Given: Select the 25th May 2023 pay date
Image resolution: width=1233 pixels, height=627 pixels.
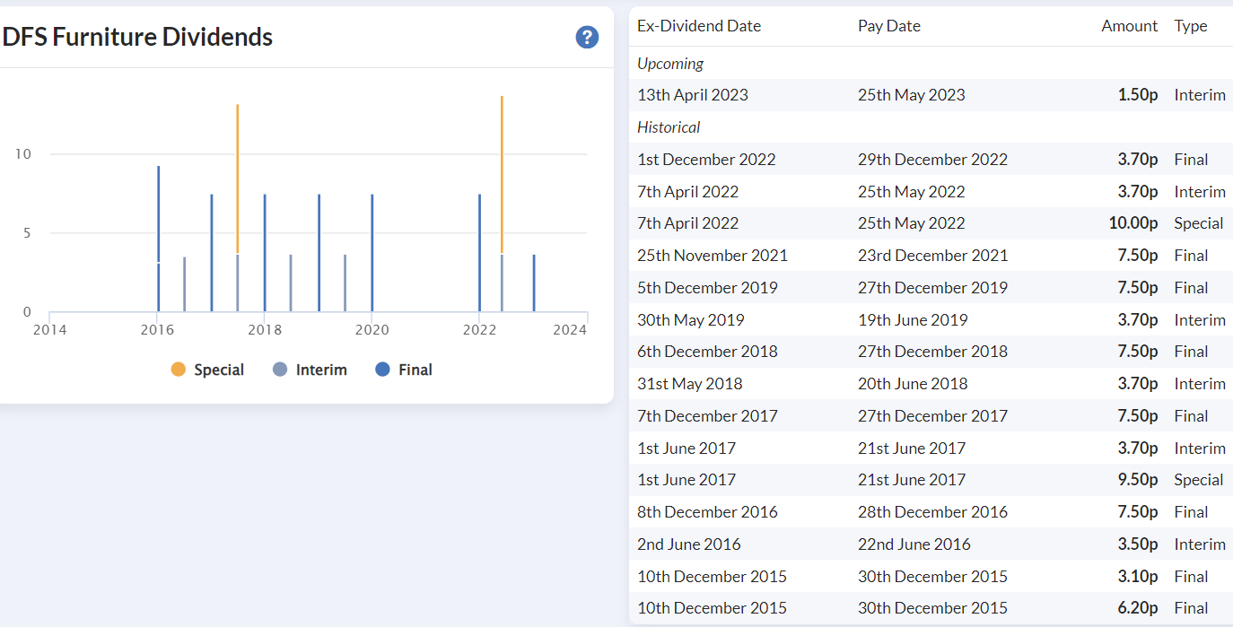Looking at the screenshot, I should pos(912,95).
